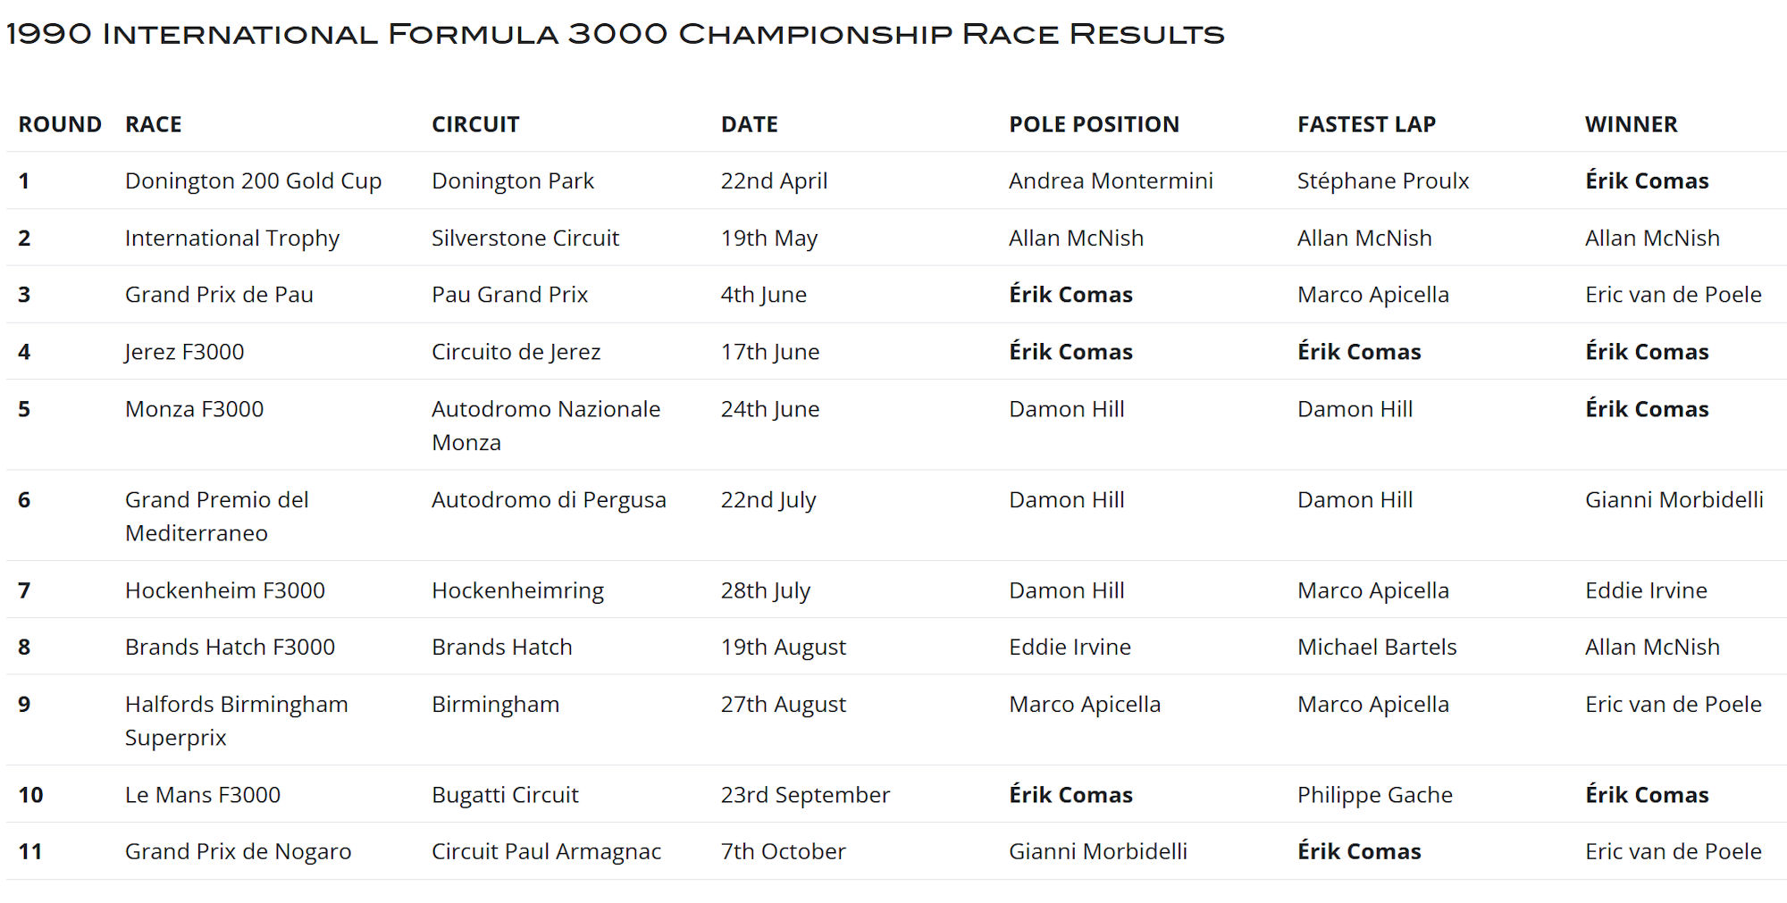This screenshot has width=1787, height=903.
Task: Click winner Gianni Morbidelli in round 6
Action: [1674, 499]
